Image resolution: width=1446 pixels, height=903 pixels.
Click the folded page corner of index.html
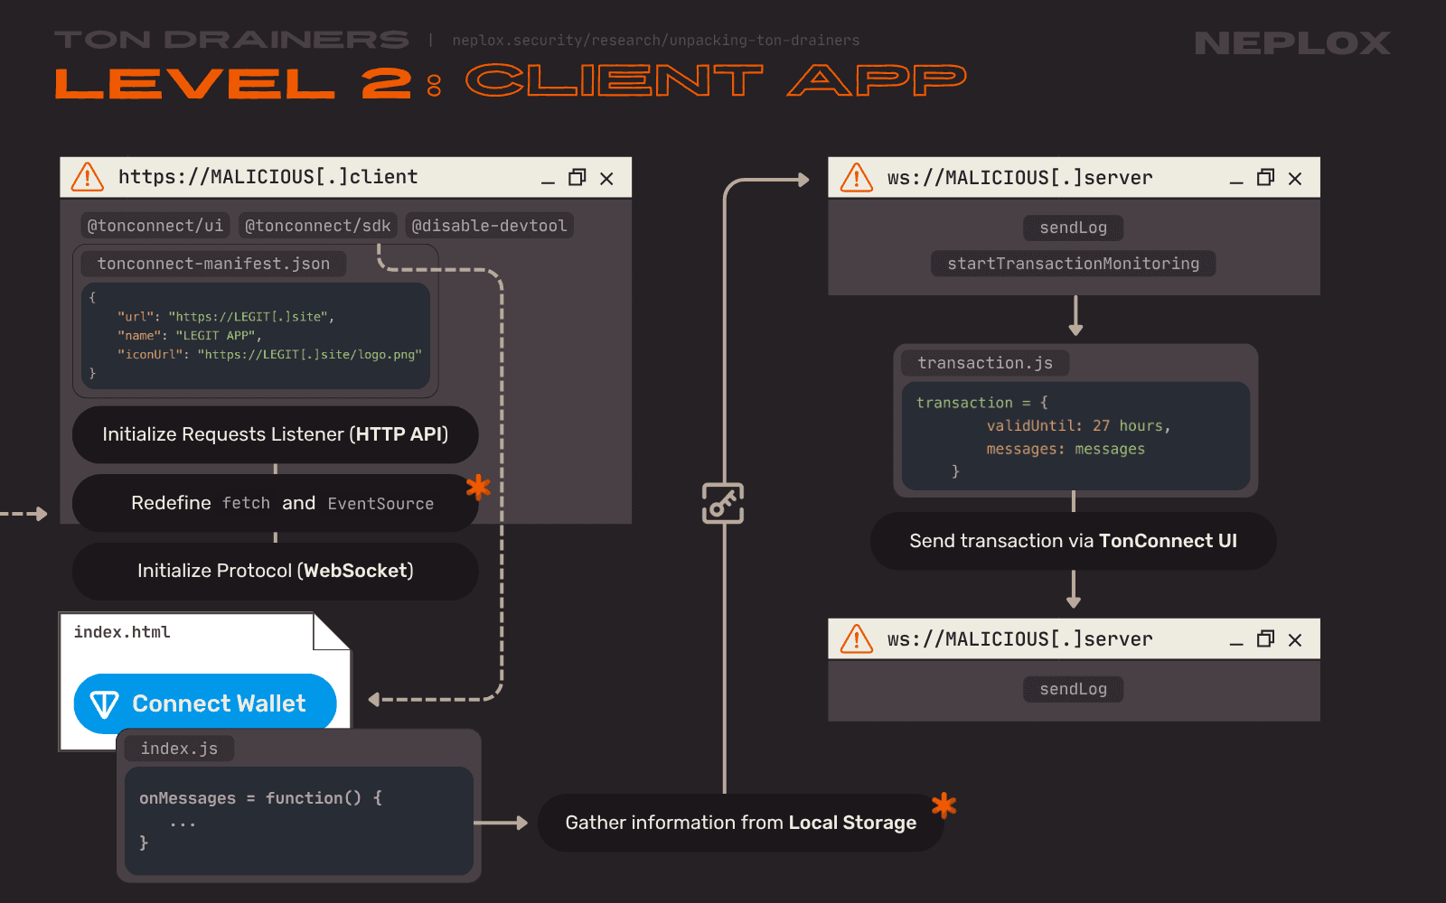pyautogui.click(x=331, y=631)
